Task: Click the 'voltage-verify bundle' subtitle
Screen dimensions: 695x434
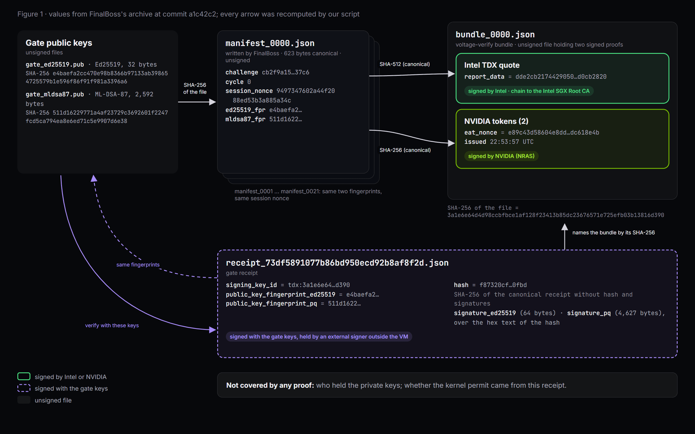Action: tap(539, 45)
